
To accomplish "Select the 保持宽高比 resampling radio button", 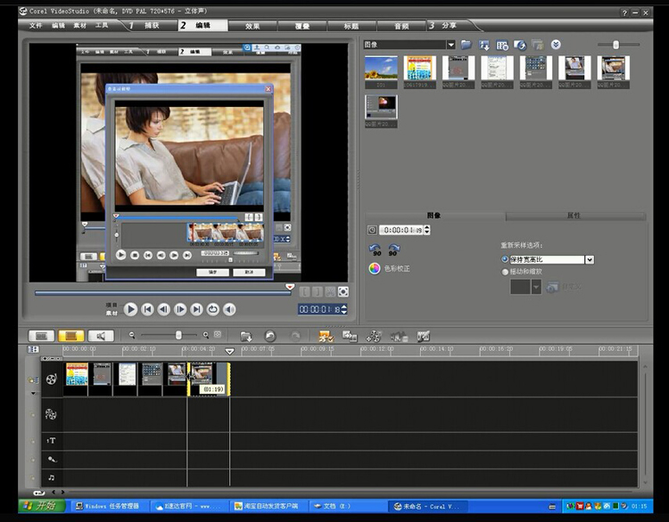I will point(505,259).
